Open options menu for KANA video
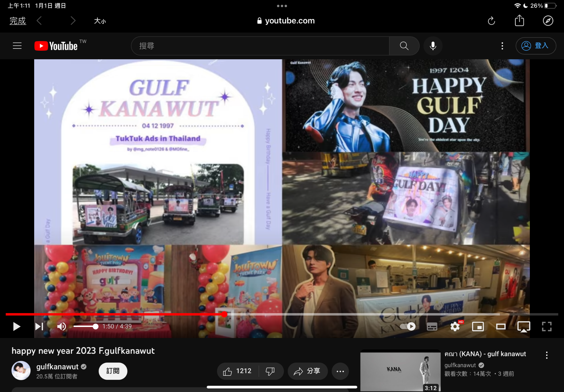The height and width of the screenshot is (392, 564). point(547,355)
